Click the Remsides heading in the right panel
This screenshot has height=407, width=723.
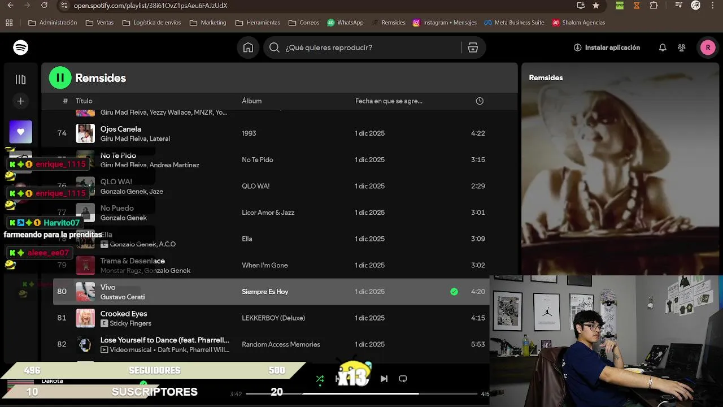546,78
